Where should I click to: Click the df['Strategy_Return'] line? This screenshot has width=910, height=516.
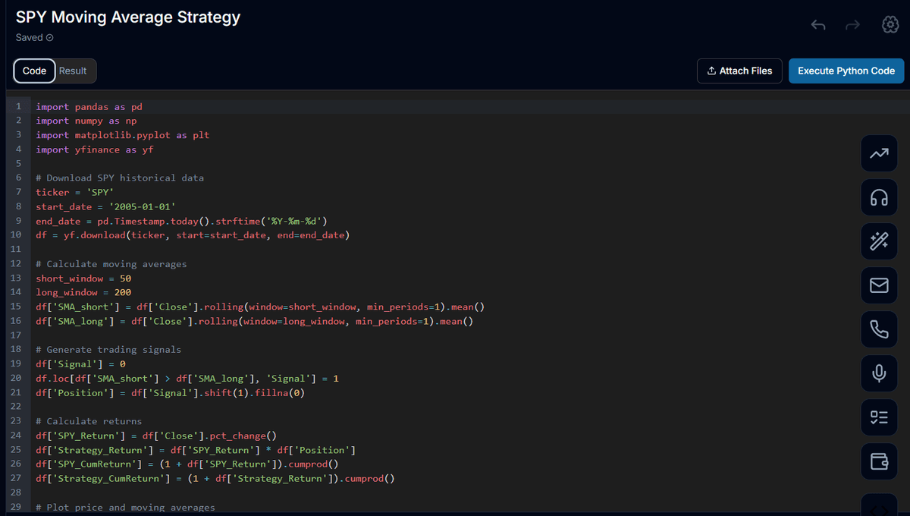coord(196,450)
